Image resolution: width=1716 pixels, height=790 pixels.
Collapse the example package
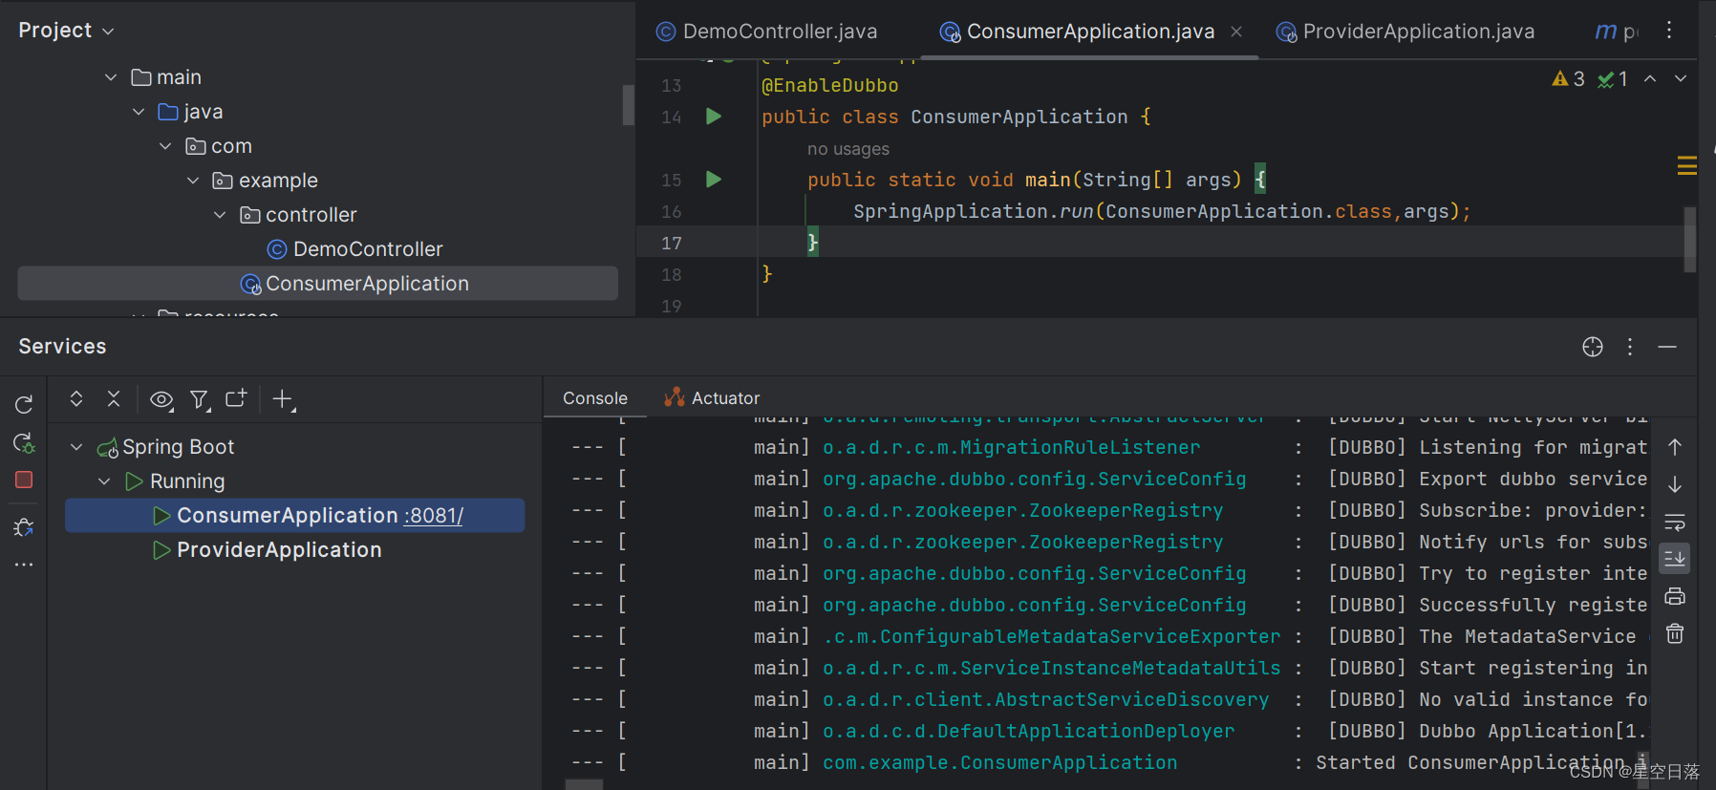(193, 181)
